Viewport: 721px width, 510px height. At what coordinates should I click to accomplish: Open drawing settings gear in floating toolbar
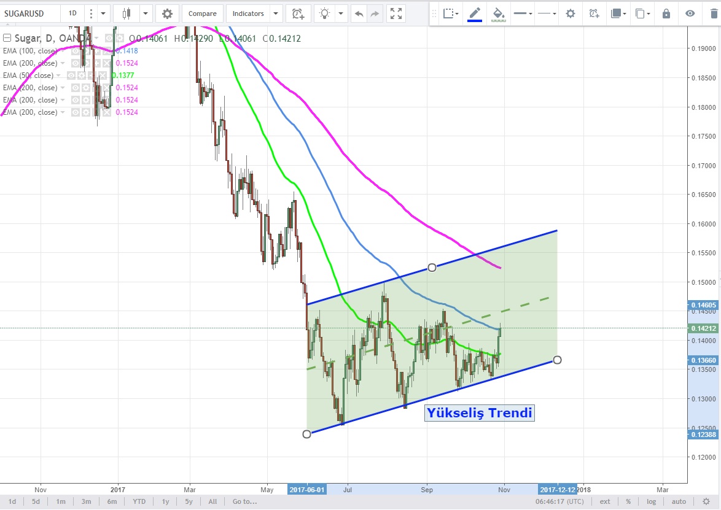pos(571,14)
